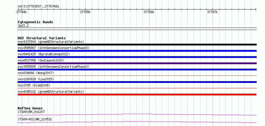
Task: Click the nsv4337904 gnomAD variant label
Action: tap(51, 42)
